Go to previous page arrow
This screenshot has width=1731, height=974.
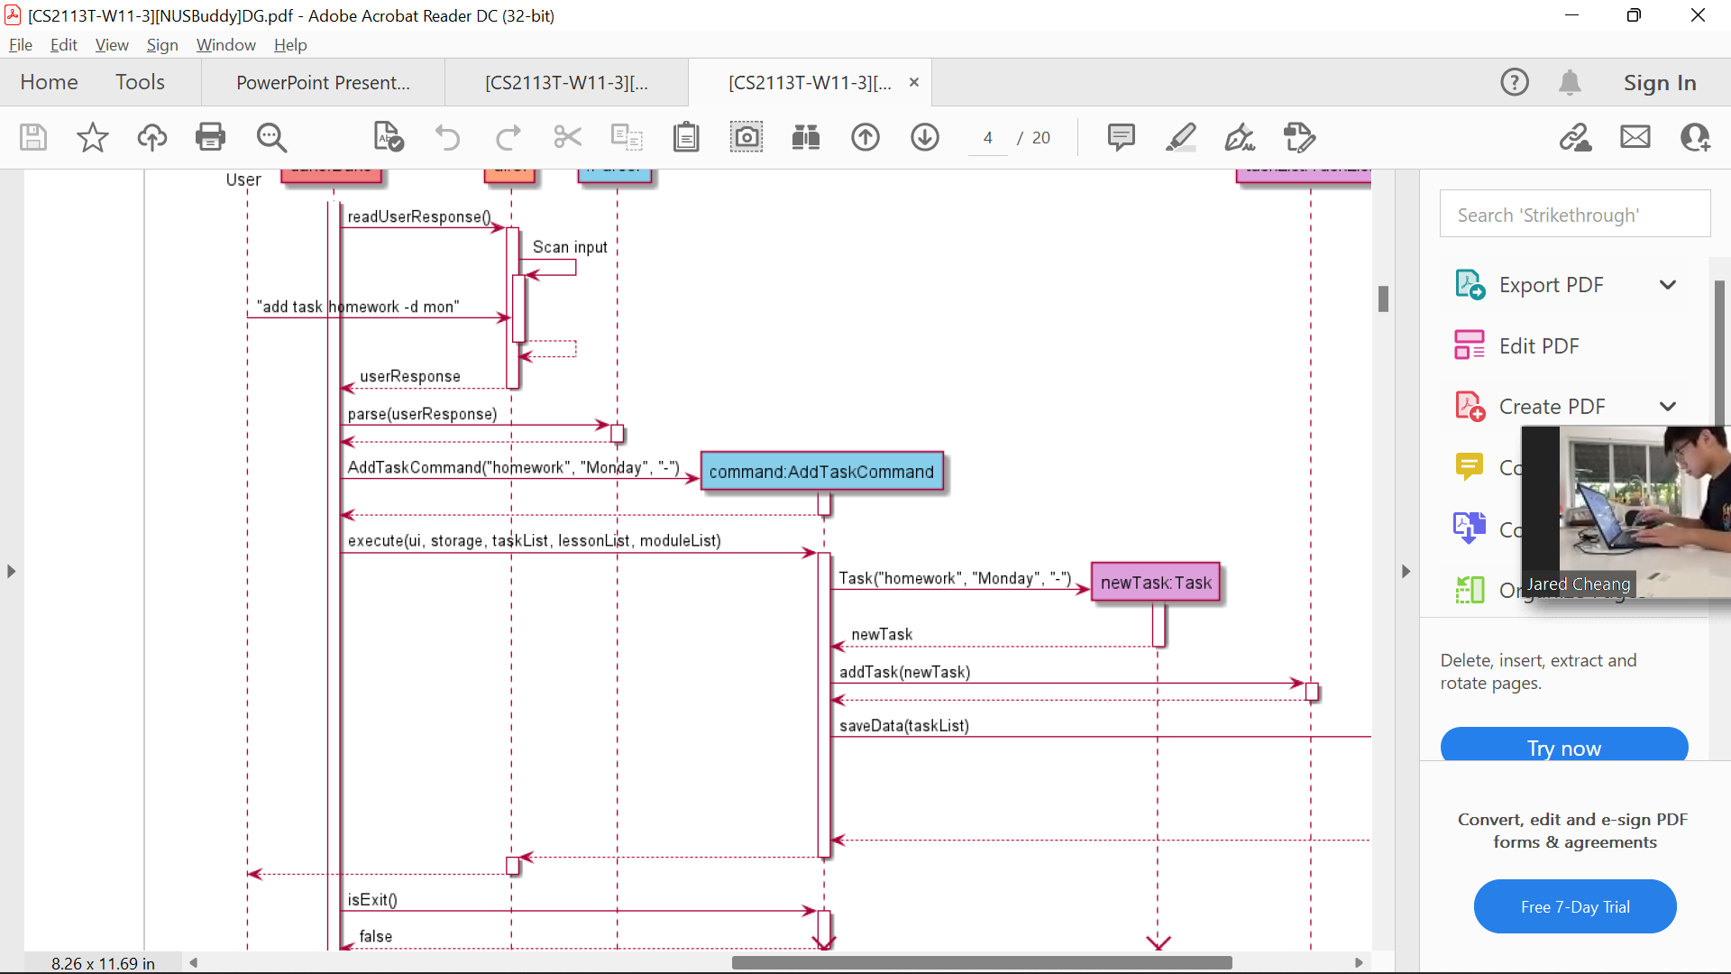coord(865,137)
